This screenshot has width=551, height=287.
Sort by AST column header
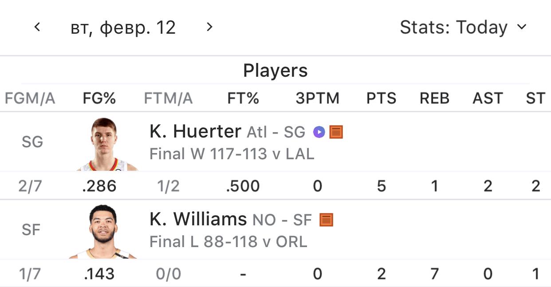[488, 98]
